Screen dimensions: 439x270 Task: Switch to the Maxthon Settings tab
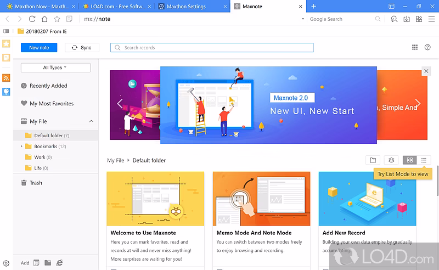(x=193, y=6)
